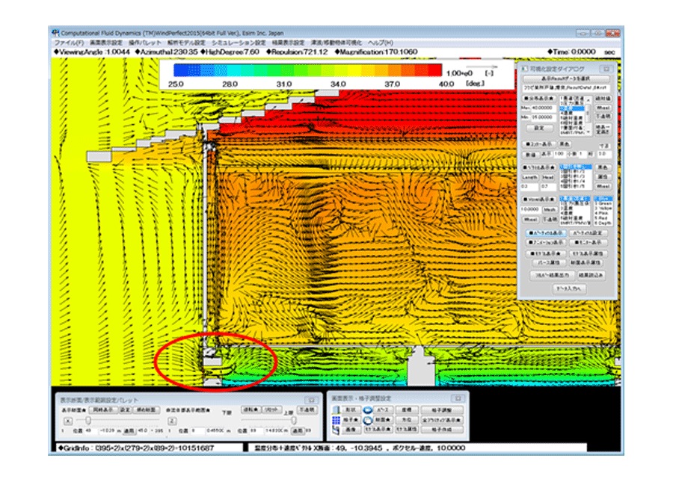Viewport: 673px width, 479px height.
Task: Click the 全アクティブ表示★ button
Action: click(442, 420)
